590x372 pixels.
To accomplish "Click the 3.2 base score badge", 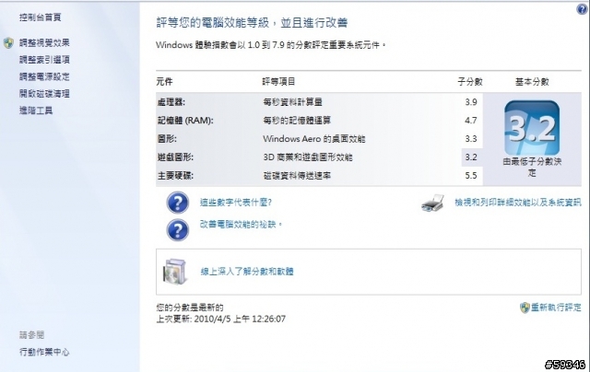I will click(x=532, y=128).
